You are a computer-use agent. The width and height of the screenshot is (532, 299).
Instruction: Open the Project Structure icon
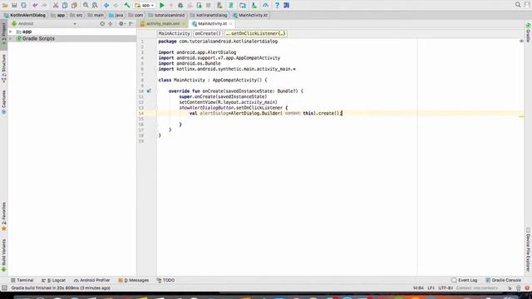(243, 5)
